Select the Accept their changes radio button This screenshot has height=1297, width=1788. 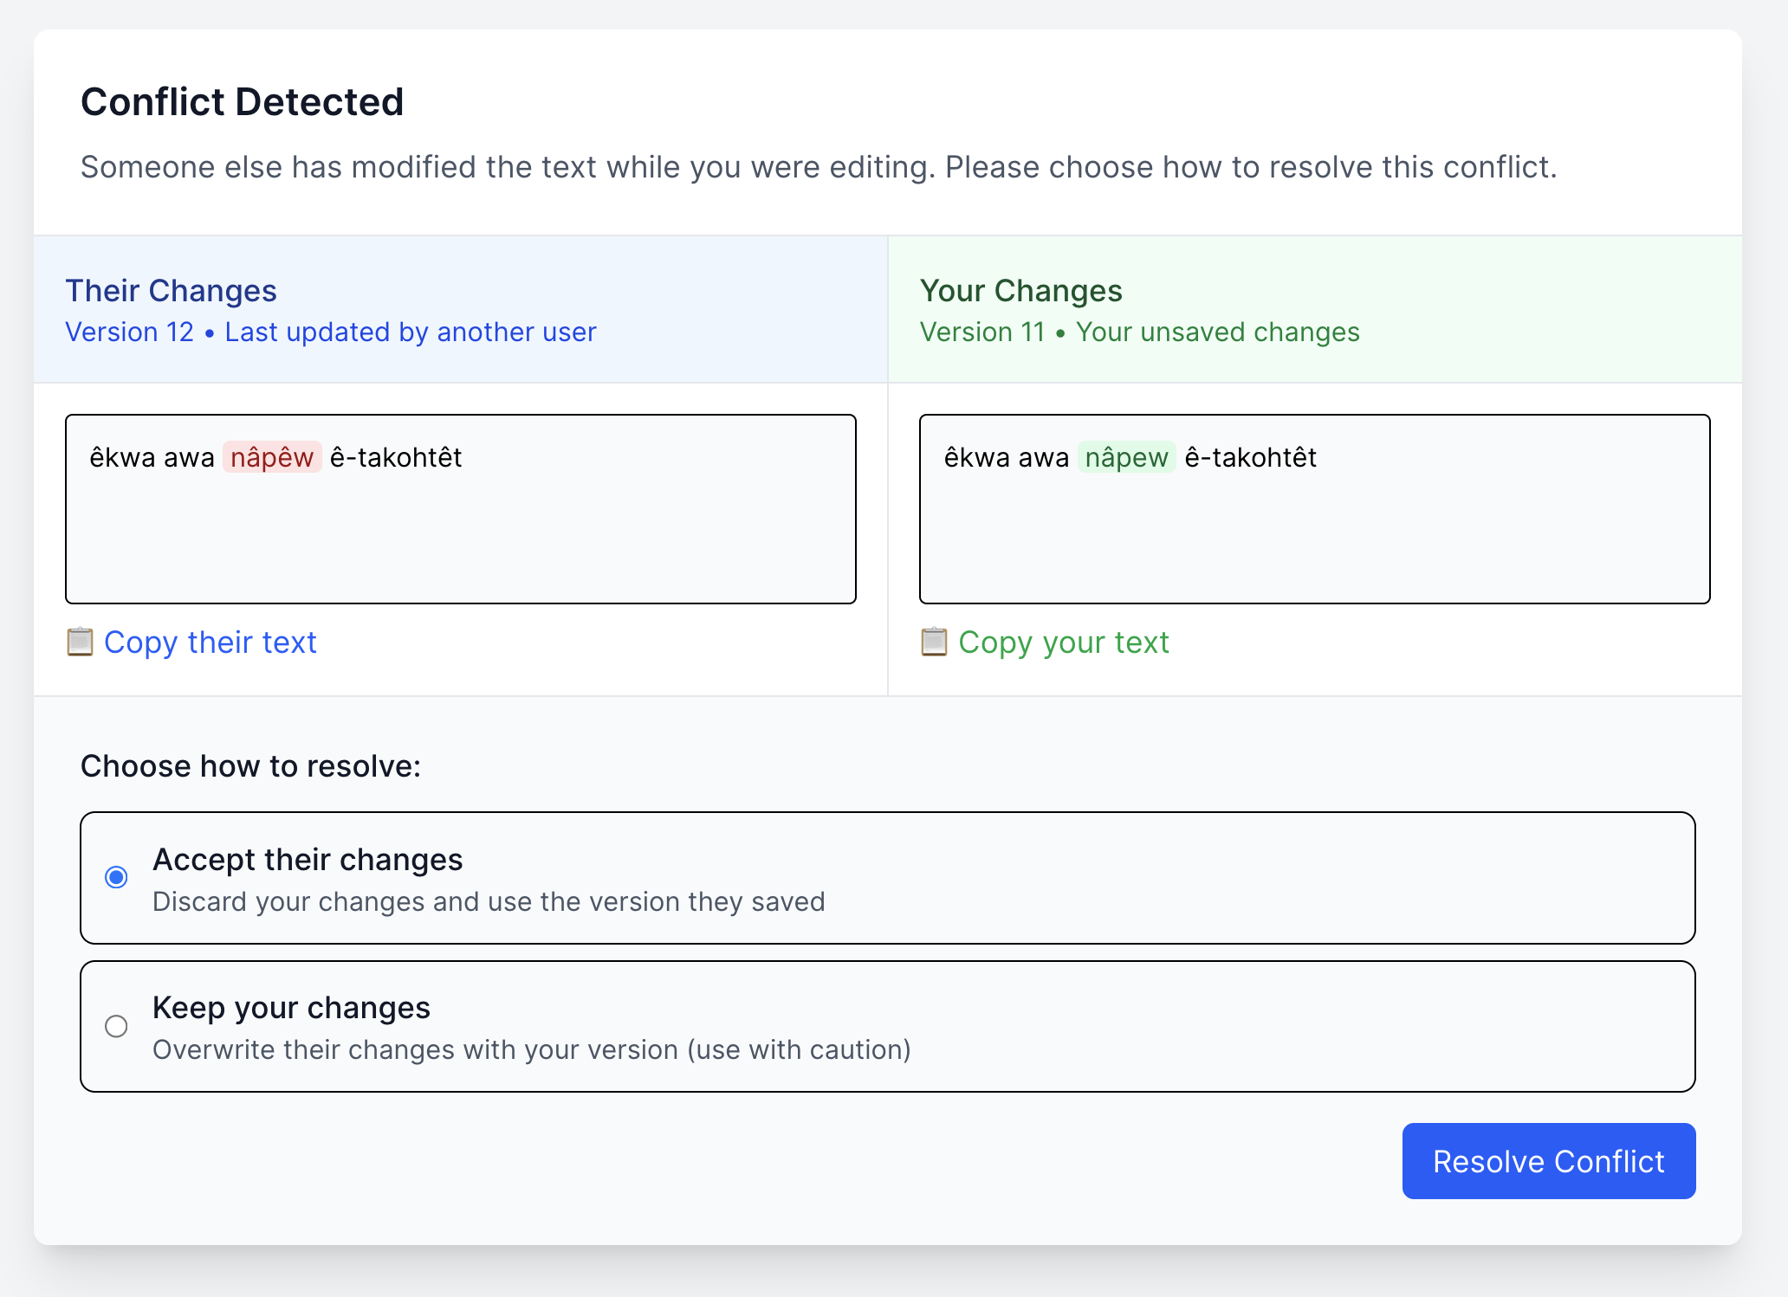[116, 877]
